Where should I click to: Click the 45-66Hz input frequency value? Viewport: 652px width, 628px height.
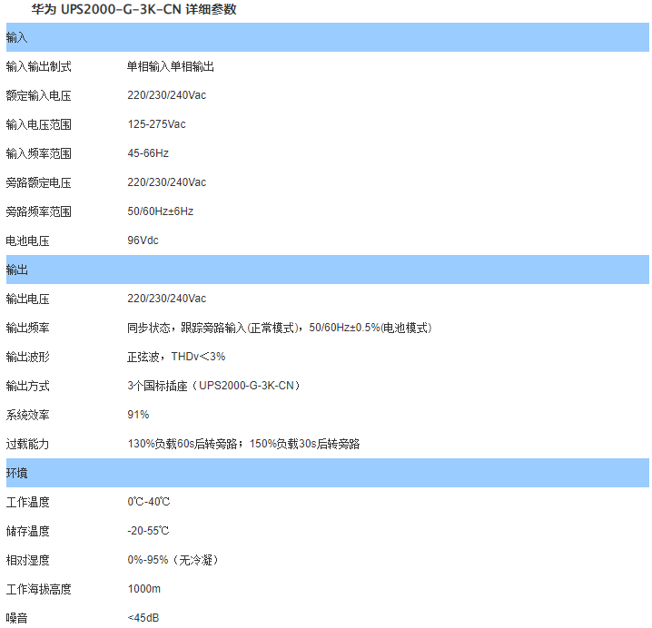point(148,154)
